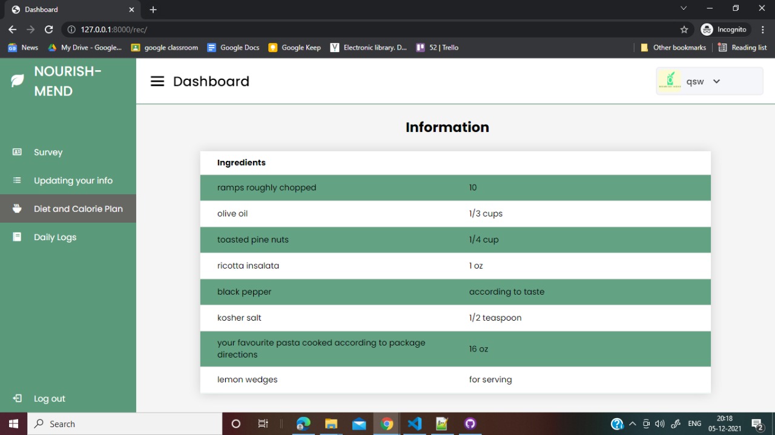
Task: Select Diet and Calorie Plan menu item
Action: 68,209
